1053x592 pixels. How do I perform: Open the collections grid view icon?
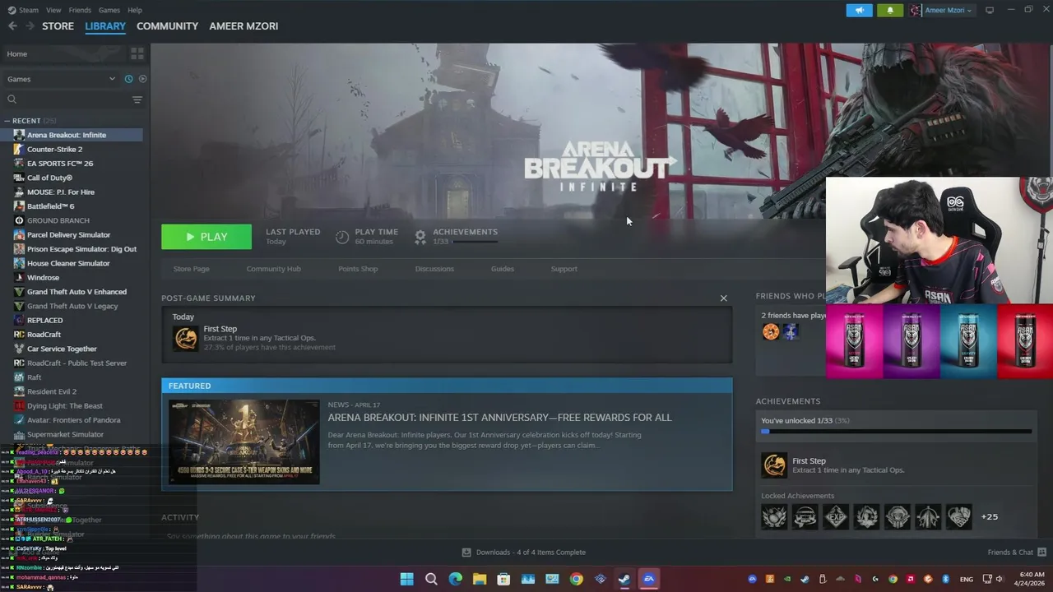[137, 53]
